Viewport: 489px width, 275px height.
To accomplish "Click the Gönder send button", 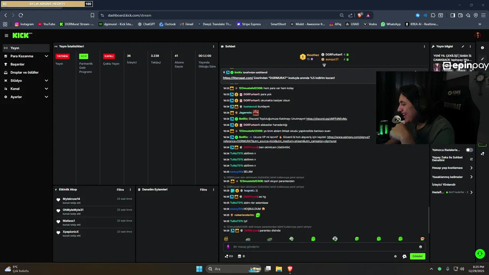I will [418, 256].
